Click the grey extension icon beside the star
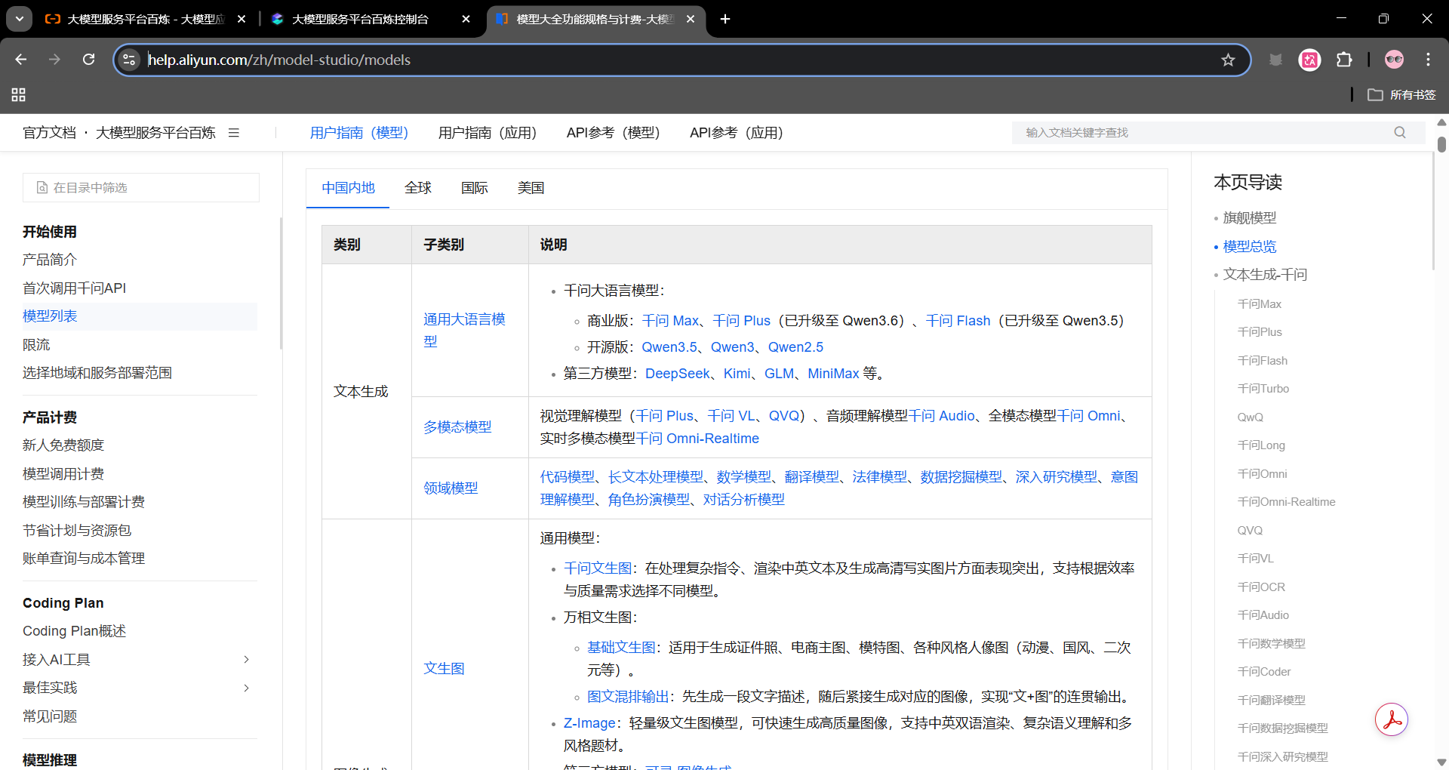Viewport: 1449px width, 770px height. click(1275, 60)
